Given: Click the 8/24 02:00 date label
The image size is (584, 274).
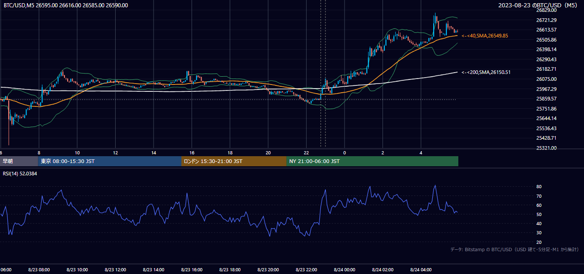Looking at the screenshot, I should [382, 270].
